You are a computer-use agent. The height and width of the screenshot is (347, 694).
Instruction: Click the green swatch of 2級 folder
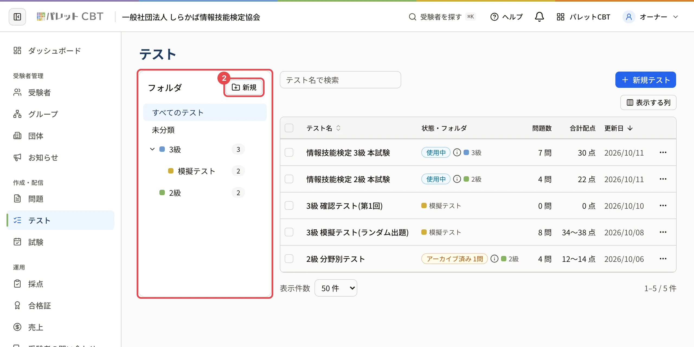(x=162, y=192)
